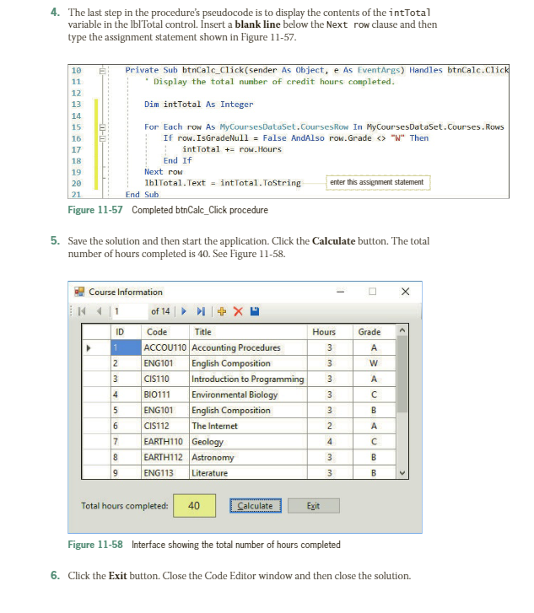
Task: Click the Accounting Procedures title cell
Action: coord(248,347)
